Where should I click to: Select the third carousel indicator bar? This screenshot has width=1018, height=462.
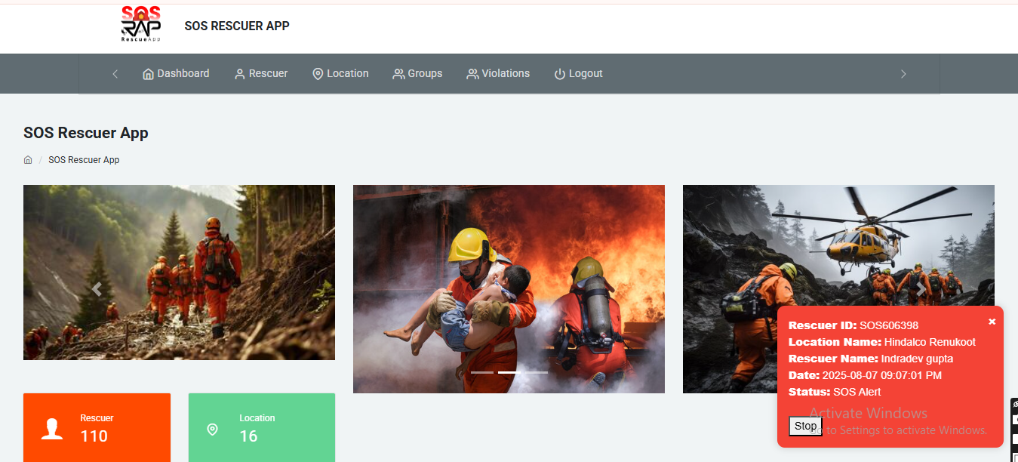[537, 373]
